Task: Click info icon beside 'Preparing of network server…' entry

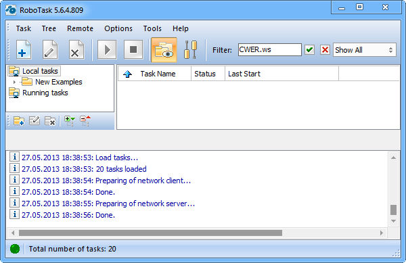Action: point(14,202)
